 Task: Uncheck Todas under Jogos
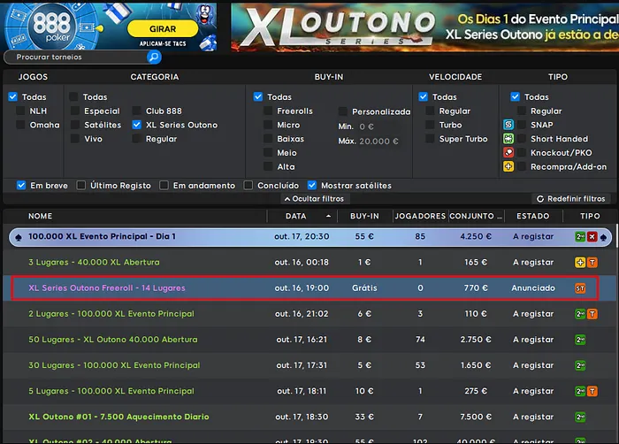tap(13, 96)
